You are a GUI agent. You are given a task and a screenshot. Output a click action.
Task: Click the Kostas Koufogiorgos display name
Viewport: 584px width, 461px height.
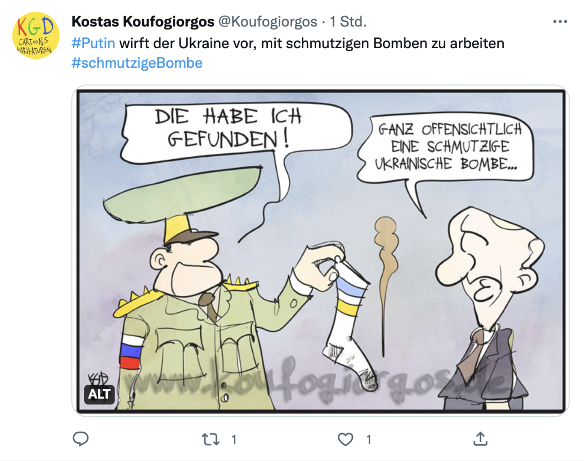click(143, 21)
